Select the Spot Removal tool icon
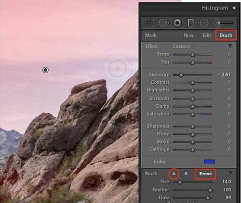Screen dimensions: 241x203 [x=163, y=23]
